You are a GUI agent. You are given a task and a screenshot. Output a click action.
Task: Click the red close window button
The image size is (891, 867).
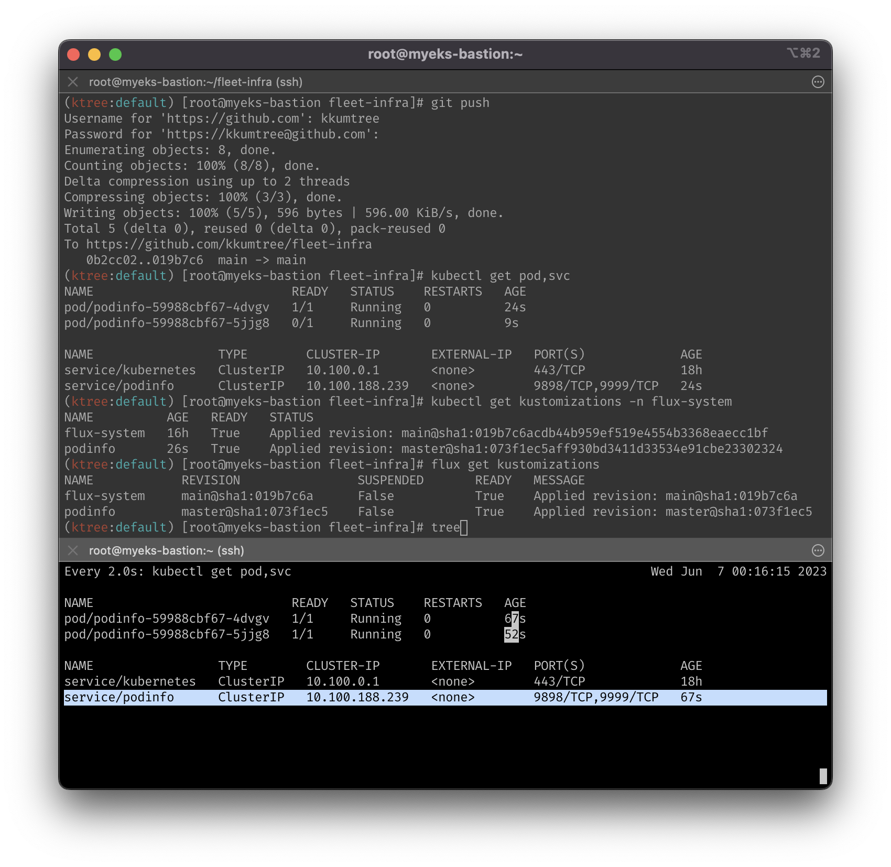73,55
